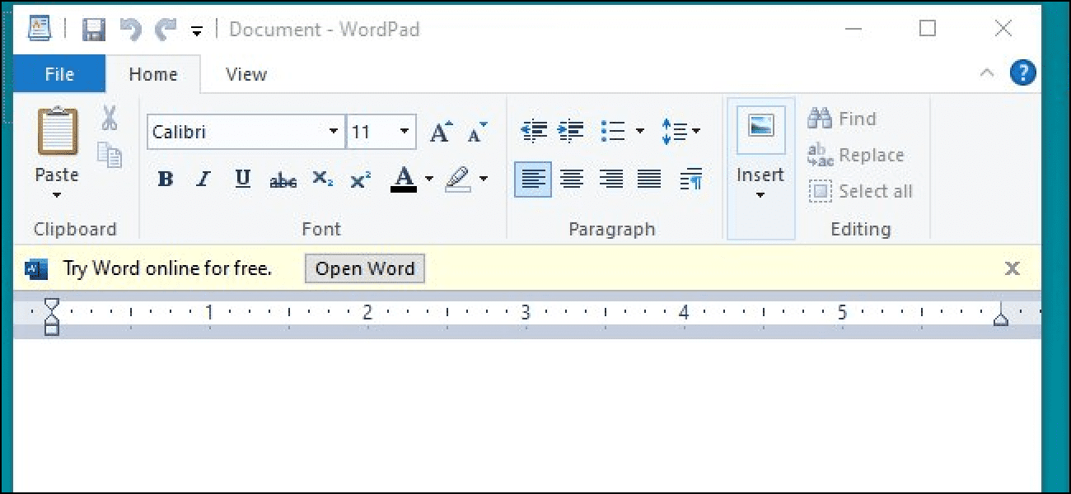Cut selected text with scissors icon
The width and height of the screenshot is (1071, 494).
(110, 118)
